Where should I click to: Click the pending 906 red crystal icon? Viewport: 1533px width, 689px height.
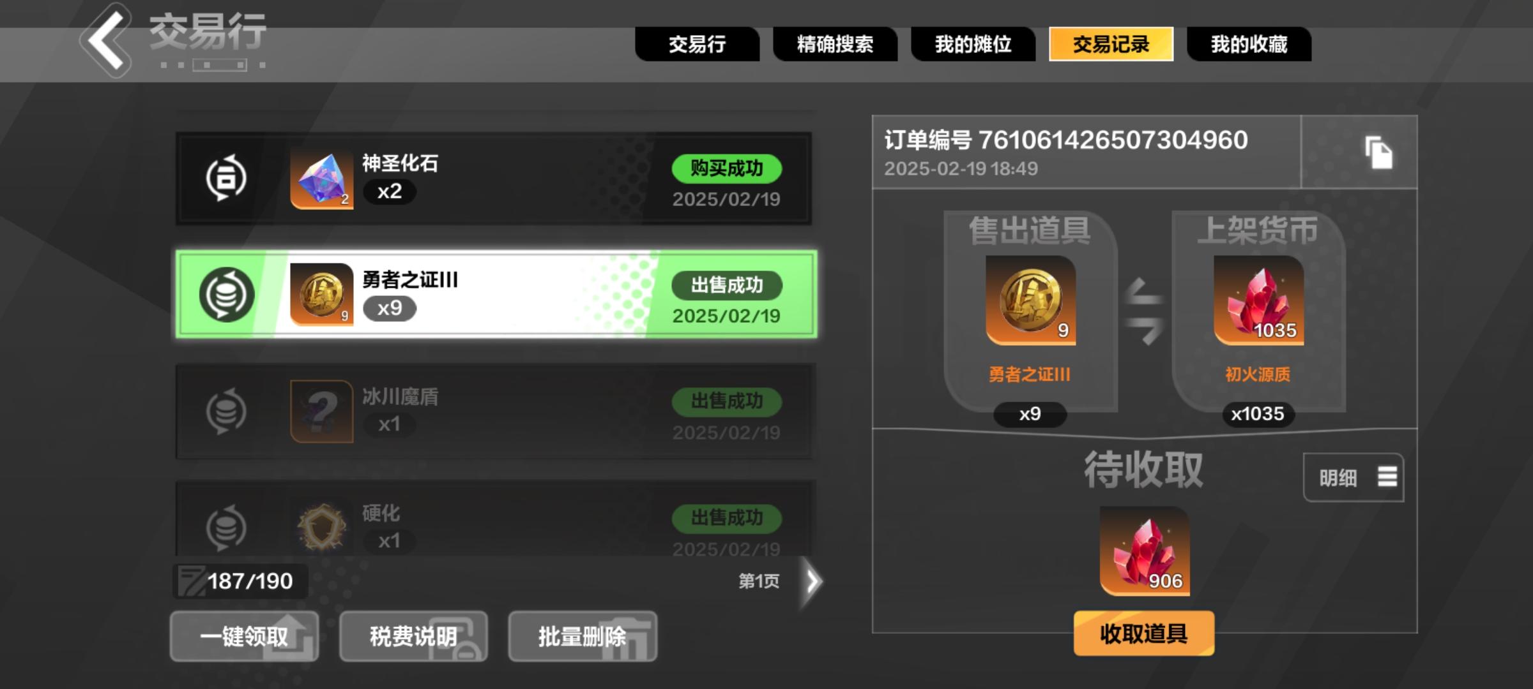click(1144, 551)
